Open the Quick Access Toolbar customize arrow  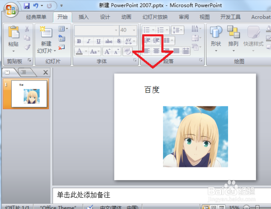(x=61, y=6)
